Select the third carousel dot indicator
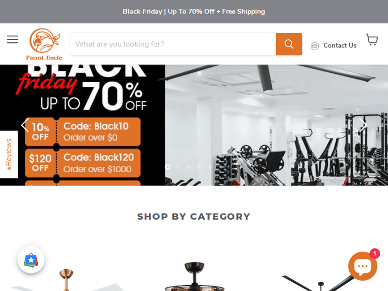Viewport: 388px width, 291px height. pos(189,167)
